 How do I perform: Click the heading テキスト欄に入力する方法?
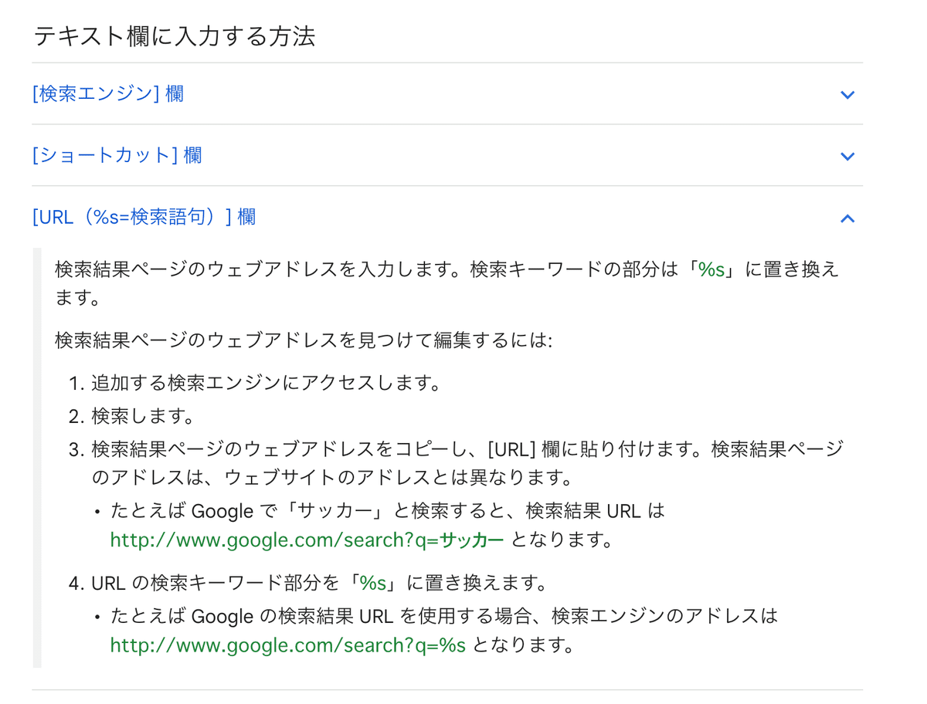coord(175,36)
